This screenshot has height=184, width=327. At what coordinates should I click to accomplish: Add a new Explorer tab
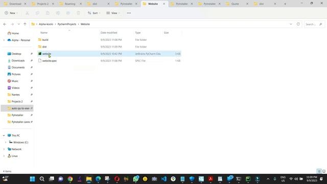click(x=285, y=4)
